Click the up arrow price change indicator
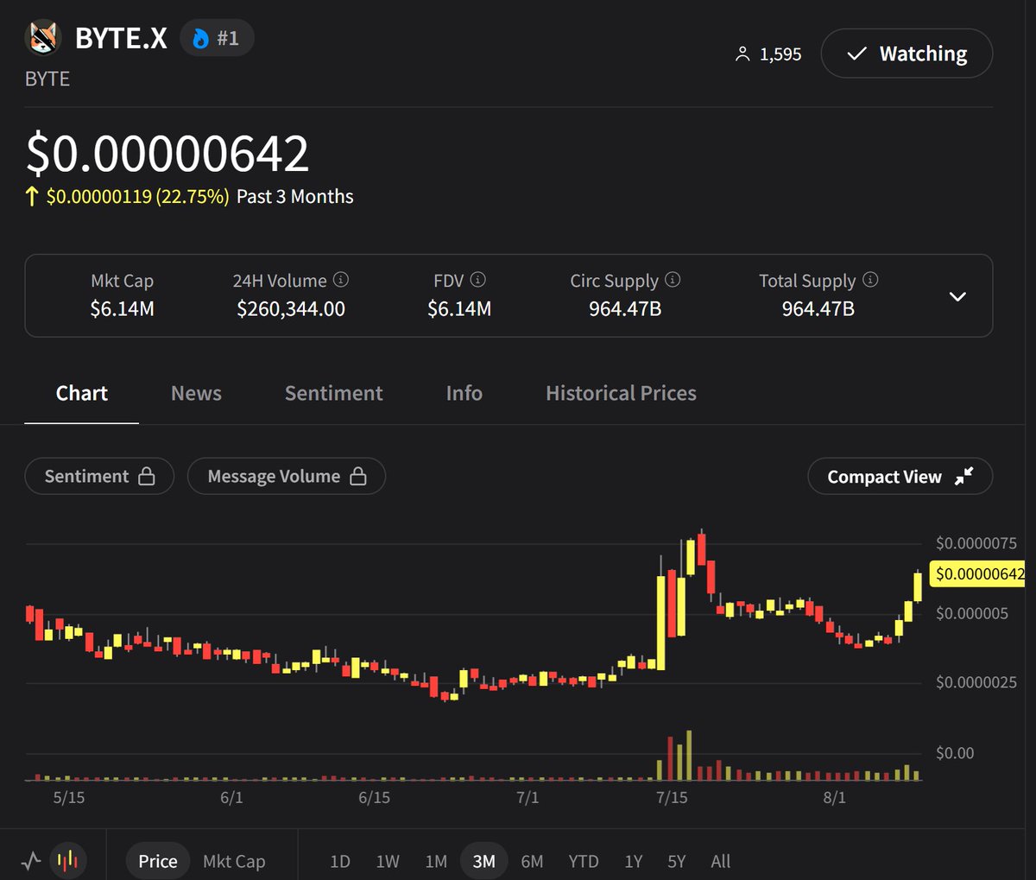1036x880 pixels. point(32,197)
